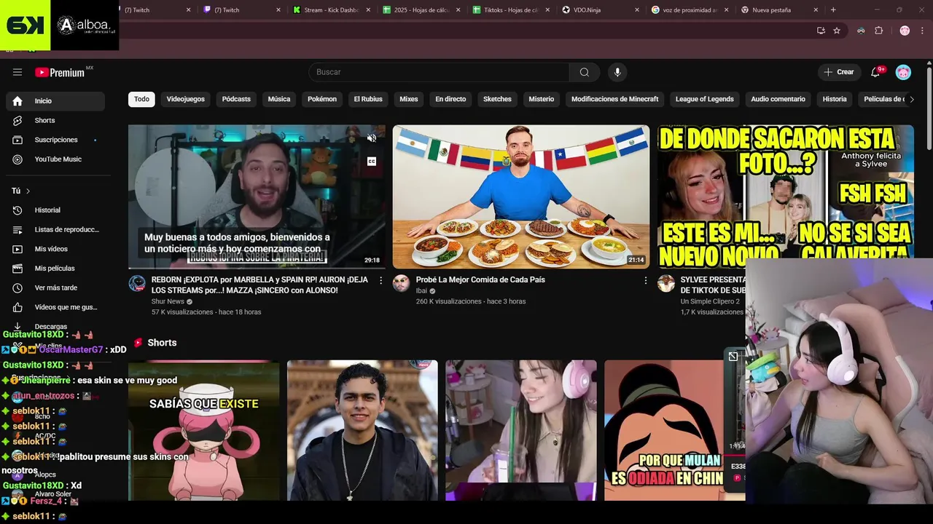Toggle mute on the previewing video
This screenshot has height=524, width=933.
click(x=372, y=138)
